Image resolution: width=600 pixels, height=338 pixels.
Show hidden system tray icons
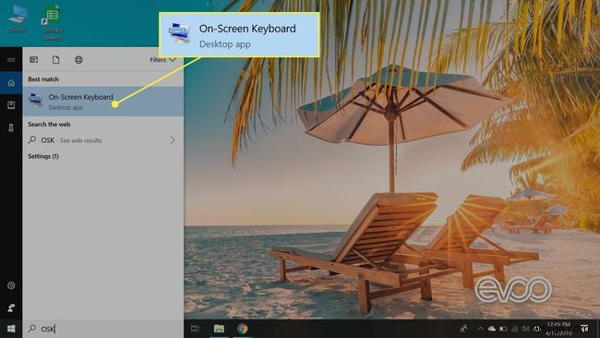(480, 329)
